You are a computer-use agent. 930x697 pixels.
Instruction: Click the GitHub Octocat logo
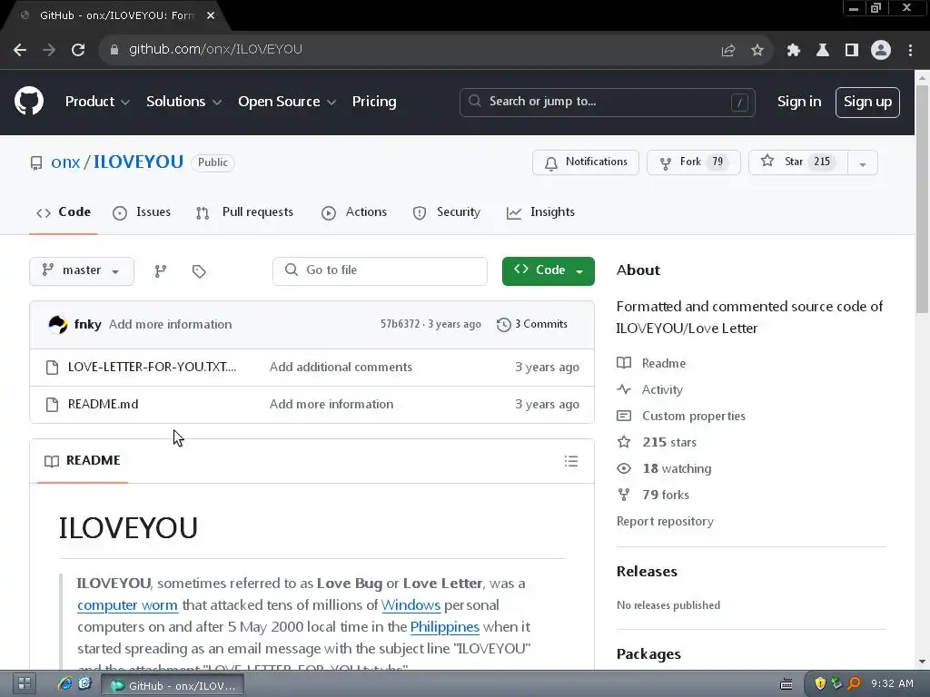(x=28, y=101)
